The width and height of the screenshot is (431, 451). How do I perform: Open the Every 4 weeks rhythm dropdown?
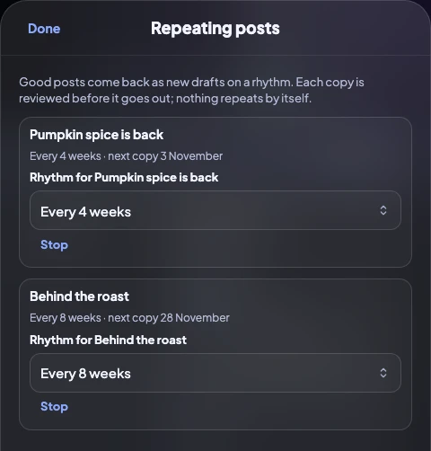click(x=215, y=210)
